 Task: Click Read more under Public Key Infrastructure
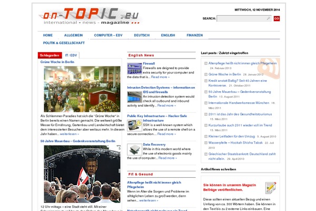166,134
